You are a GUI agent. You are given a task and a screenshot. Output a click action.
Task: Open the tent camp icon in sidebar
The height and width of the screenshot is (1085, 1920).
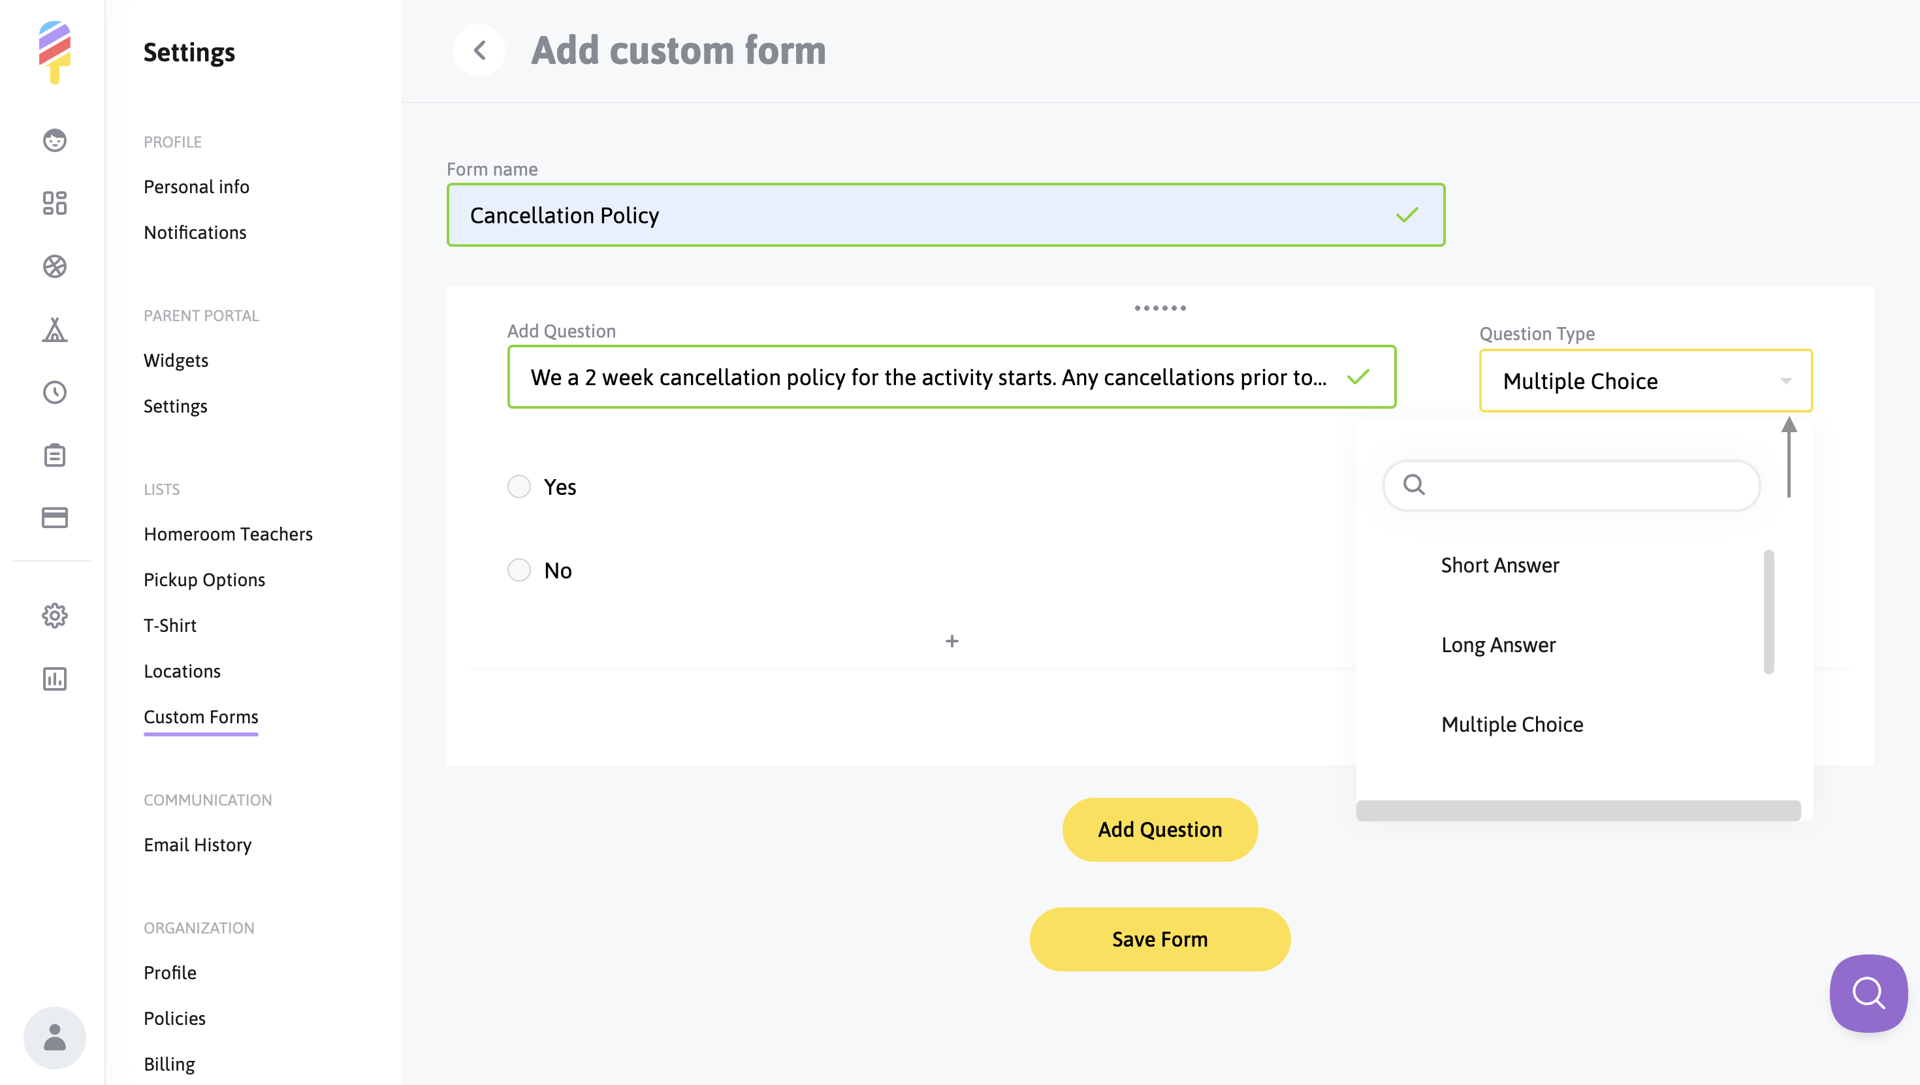[54, 330]
